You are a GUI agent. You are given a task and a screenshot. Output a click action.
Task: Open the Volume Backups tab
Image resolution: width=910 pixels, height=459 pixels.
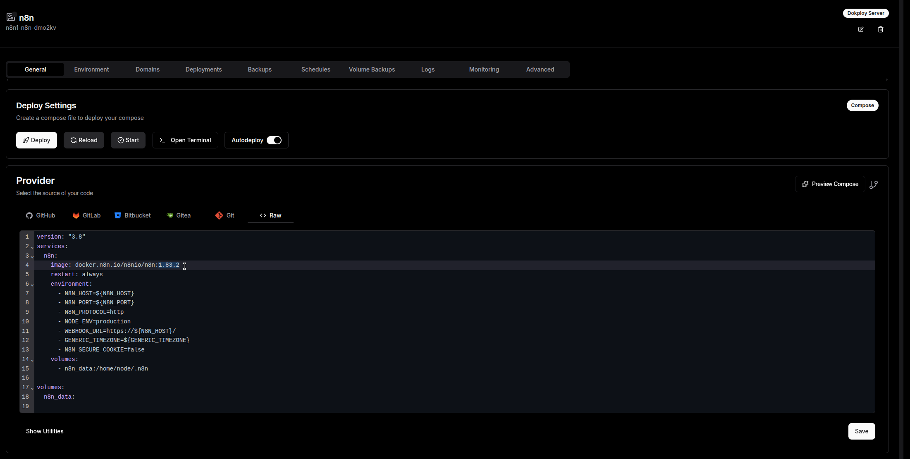[x=372, y=69]
